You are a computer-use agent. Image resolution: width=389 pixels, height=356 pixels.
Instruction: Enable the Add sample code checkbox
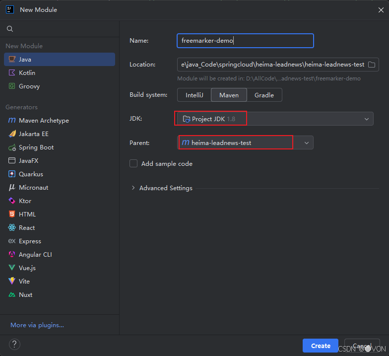pos(133,164)
